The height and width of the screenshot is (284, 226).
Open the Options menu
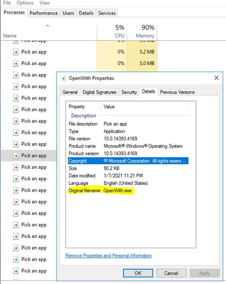point(25,3)
